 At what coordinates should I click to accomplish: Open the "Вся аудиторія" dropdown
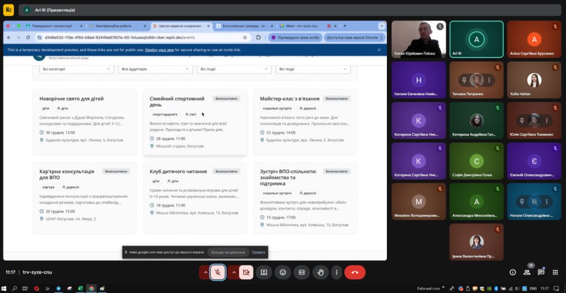pos(155,69)
